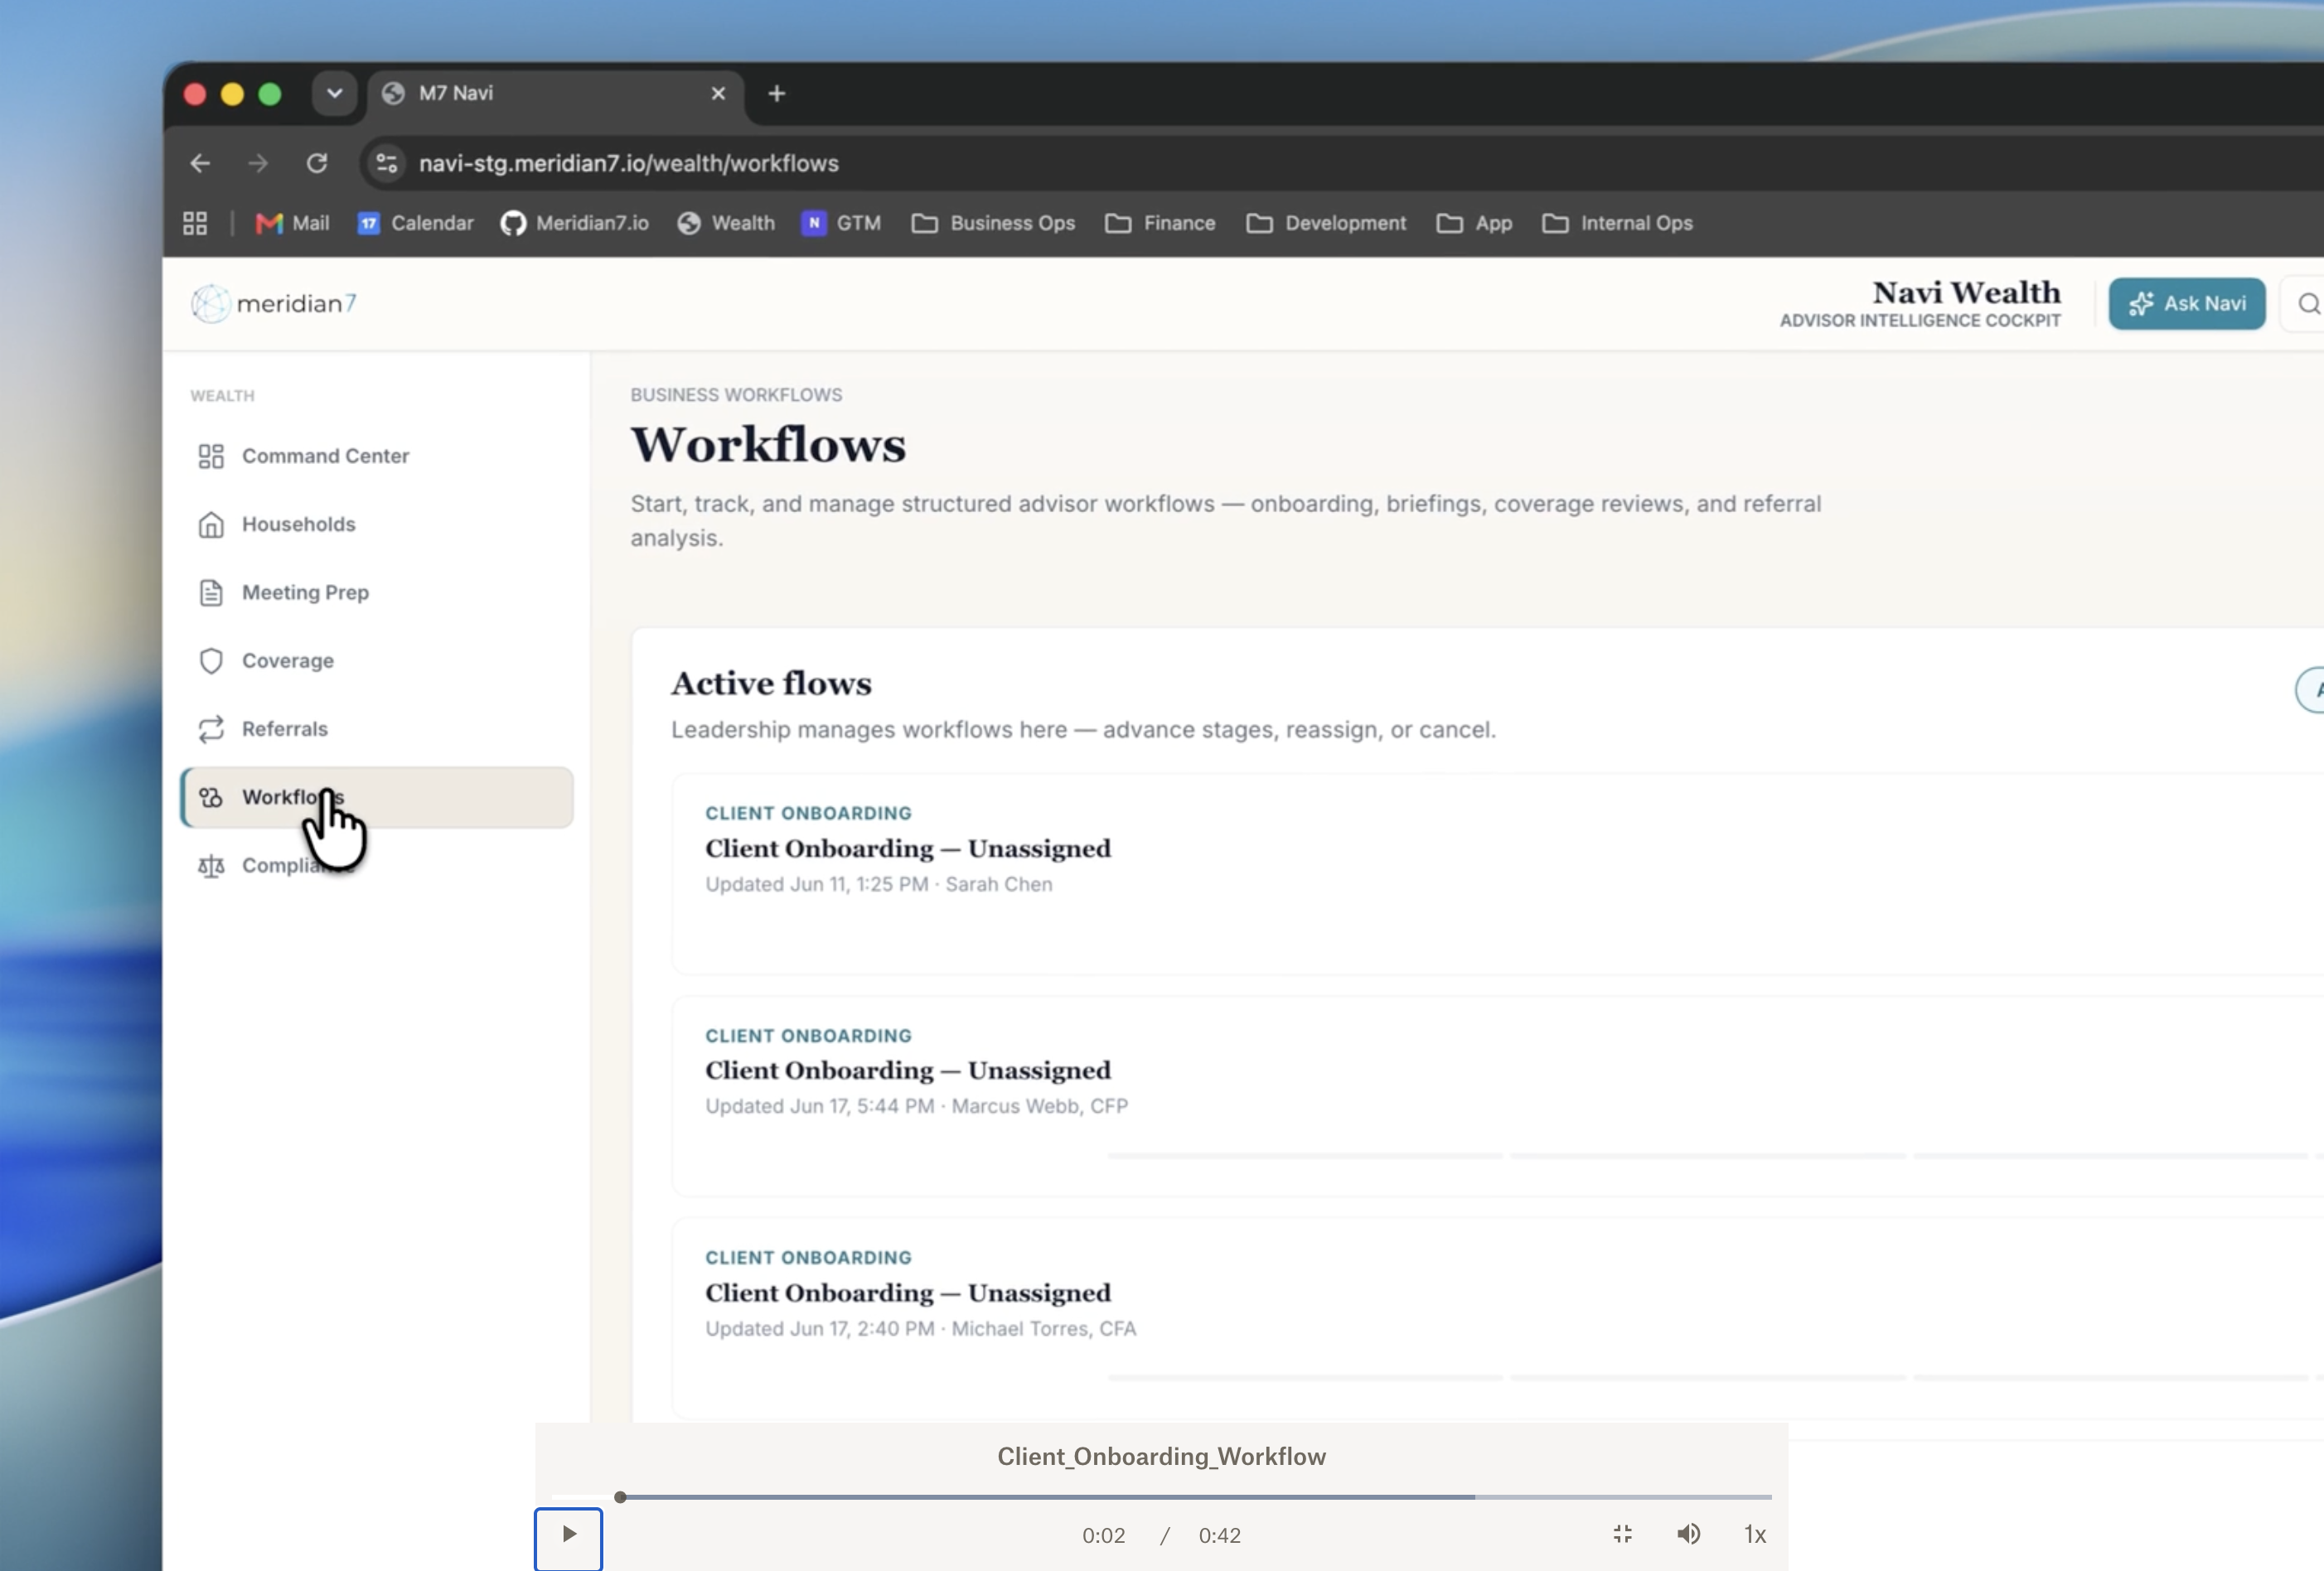Viewport: 2324px width, 1571px height.
Task: Mute the video with speaker icon
Action: (x=1688, y=1534)
